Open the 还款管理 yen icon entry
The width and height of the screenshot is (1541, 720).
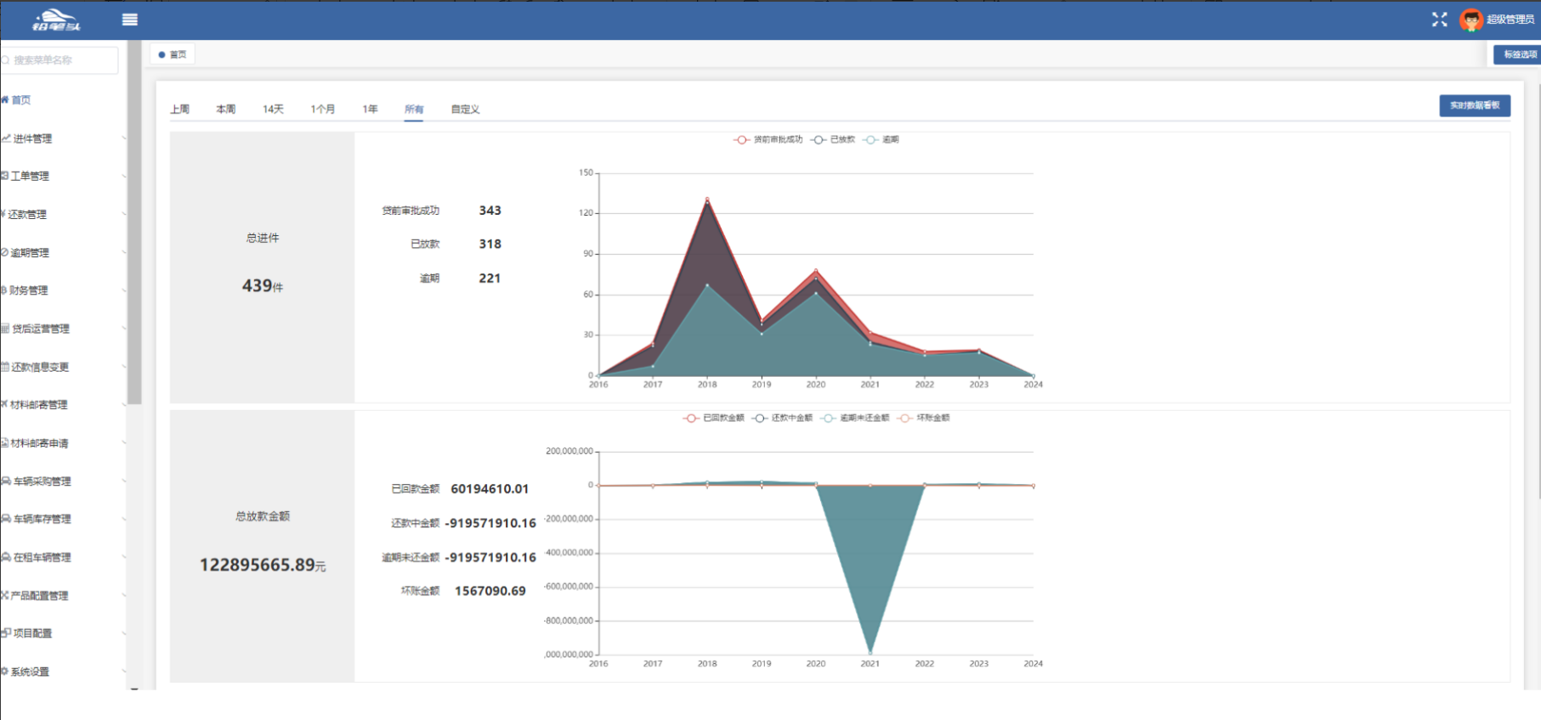tap(3, 214)
